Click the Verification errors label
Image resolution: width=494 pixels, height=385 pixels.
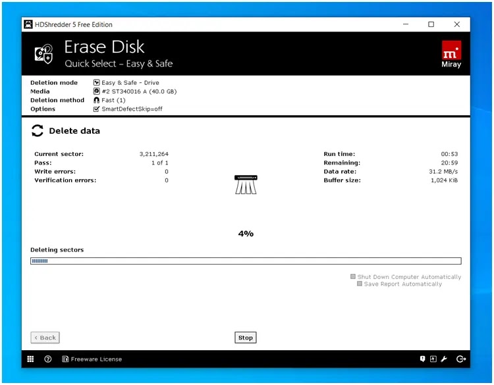point(65,180)
